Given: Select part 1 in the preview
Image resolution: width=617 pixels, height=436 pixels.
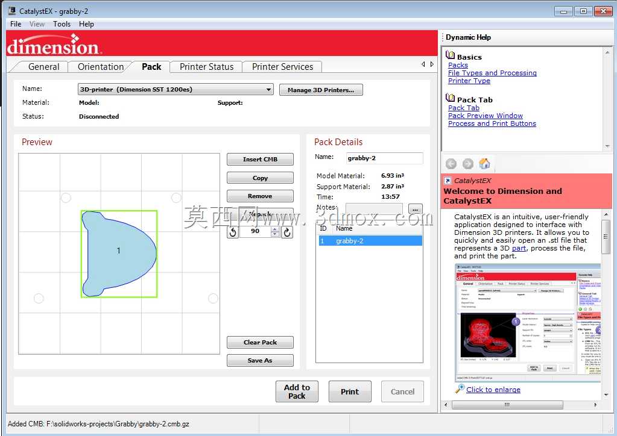Looking at the screenshot, I should click(x=119, y=254).
